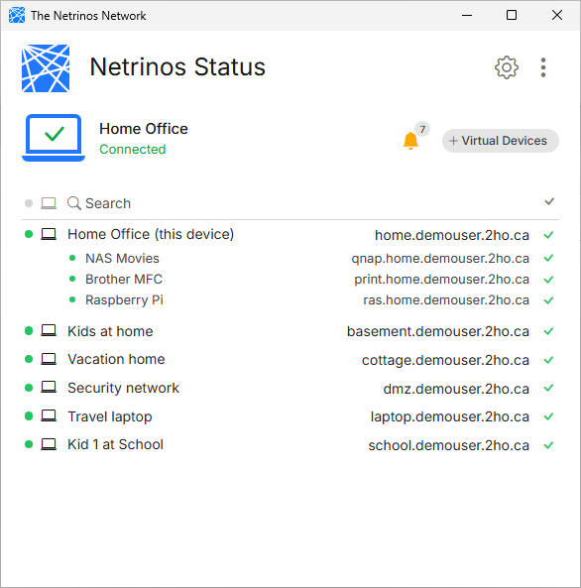This screenshot has width=581, height=588.
Task: Click the laptop.demouser.2ho.ca address
Action: click(x=450, y=417)
